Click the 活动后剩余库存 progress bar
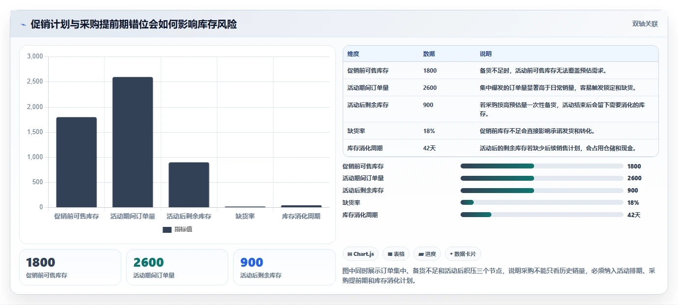The image size is (678, 305). [x=542, y=191]
